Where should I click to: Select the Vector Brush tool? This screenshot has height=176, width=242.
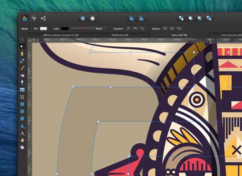click(x=22, y=68)
